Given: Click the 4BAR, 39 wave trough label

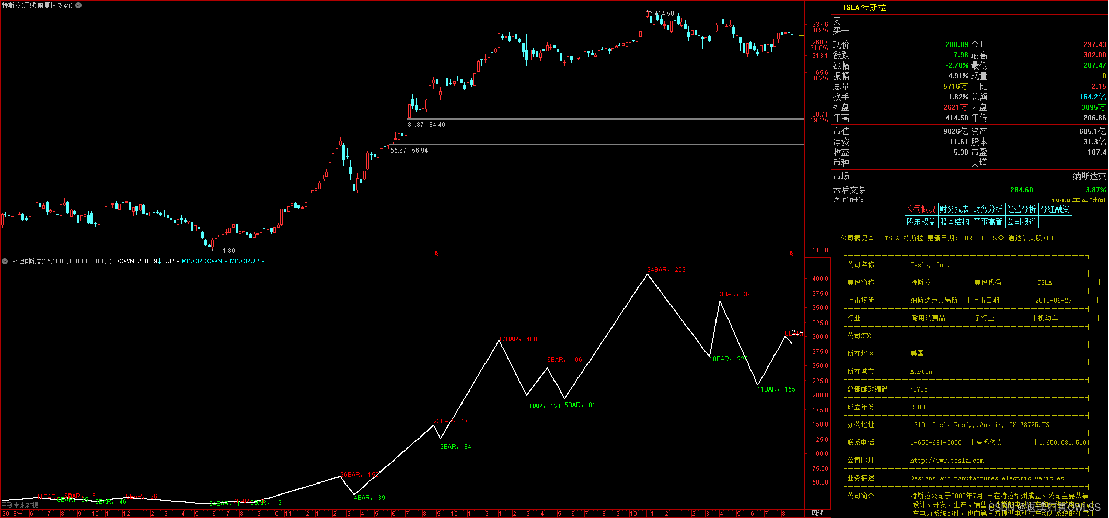Looking at the screenshot, I should point(369,498).
